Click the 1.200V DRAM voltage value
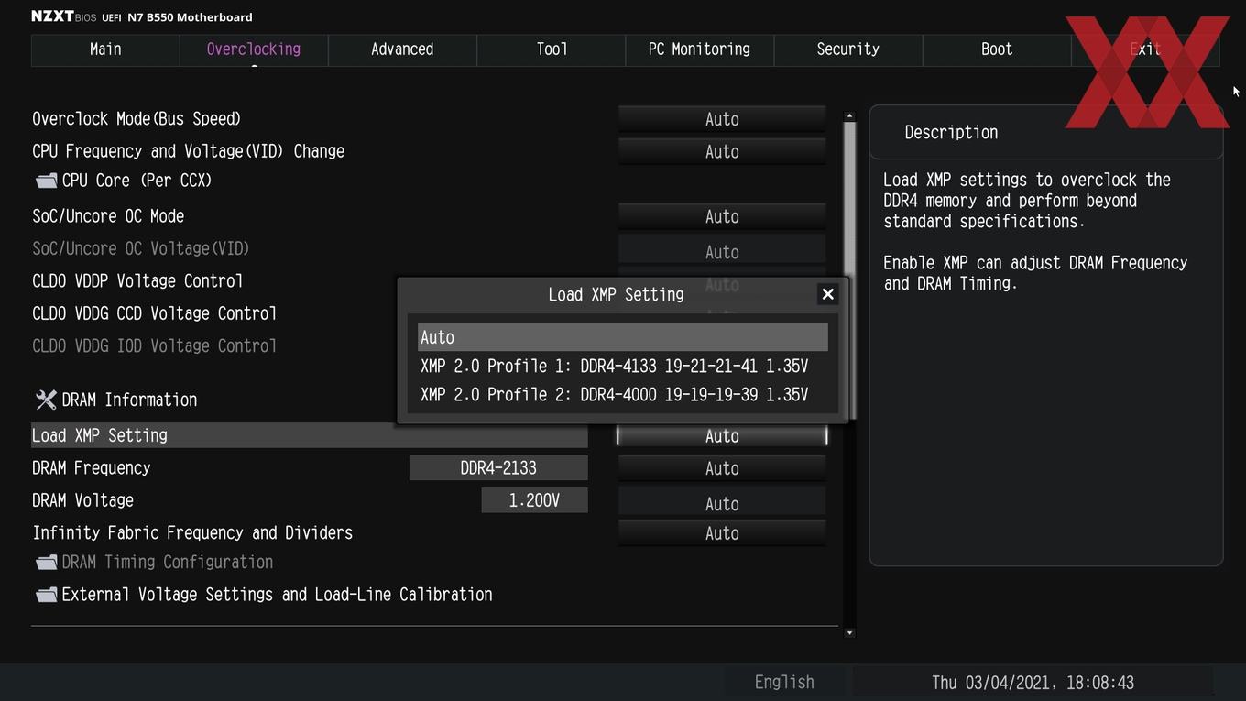This screenshot has height=701, width=1246. click(534, 500)
